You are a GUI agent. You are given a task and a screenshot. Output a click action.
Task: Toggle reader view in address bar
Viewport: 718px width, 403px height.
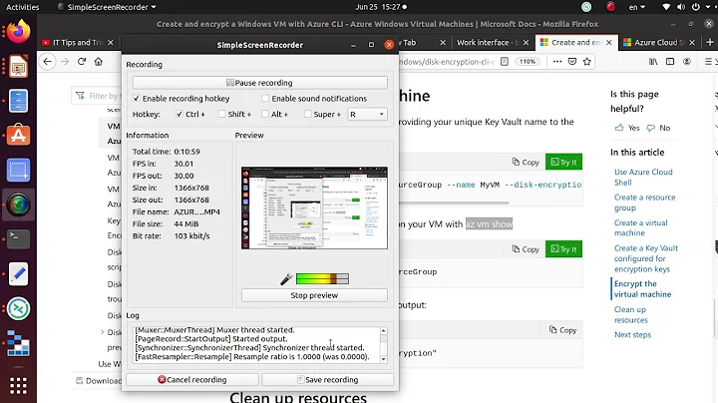pyautogui.click(x=505, y=62)
